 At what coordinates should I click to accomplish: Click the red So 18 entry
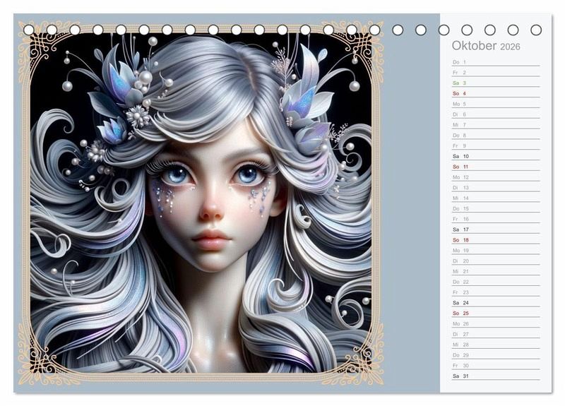tap(494, 240)
